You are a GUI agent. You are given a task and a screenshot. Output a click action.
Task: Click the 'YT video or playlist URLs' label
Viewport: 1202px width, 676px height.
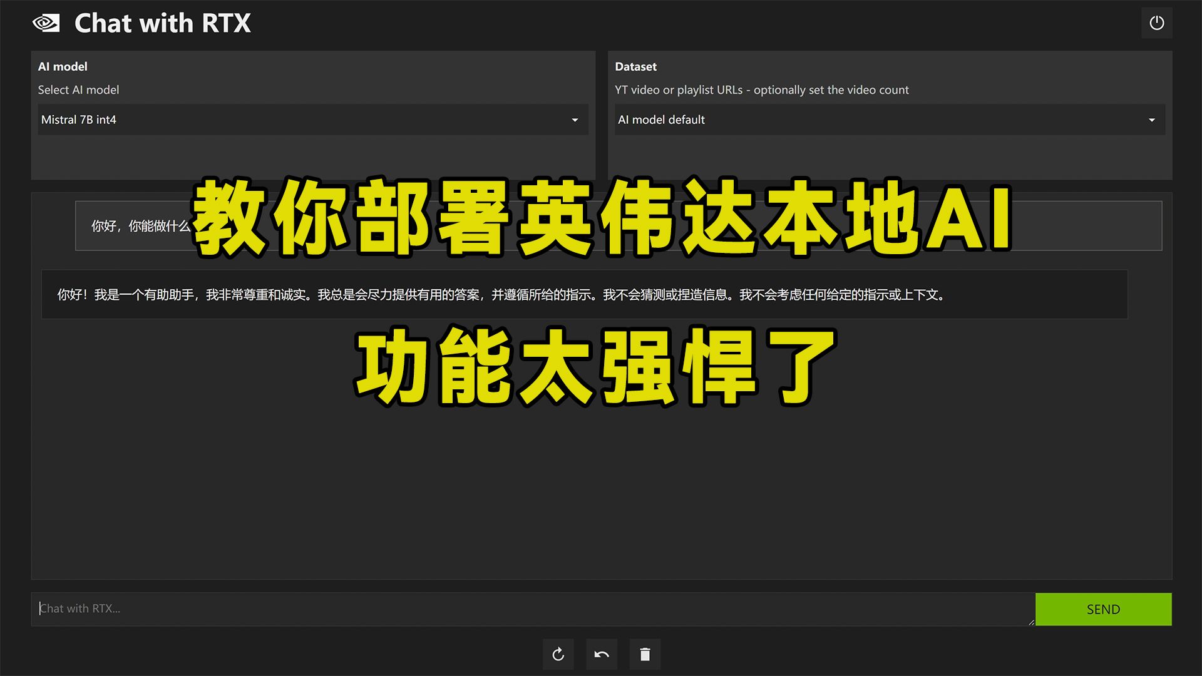point(761,90)
